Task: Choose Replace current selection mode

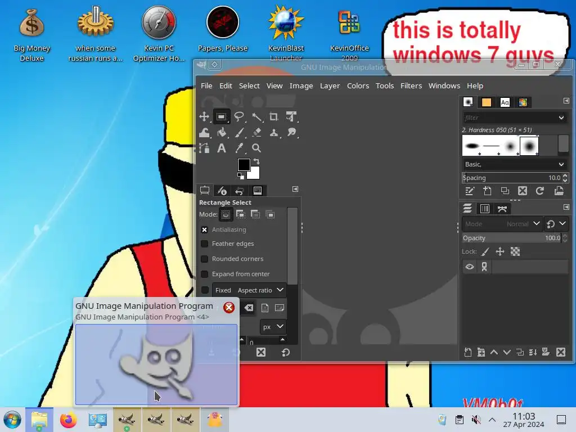Action: [x=226, y=214]
